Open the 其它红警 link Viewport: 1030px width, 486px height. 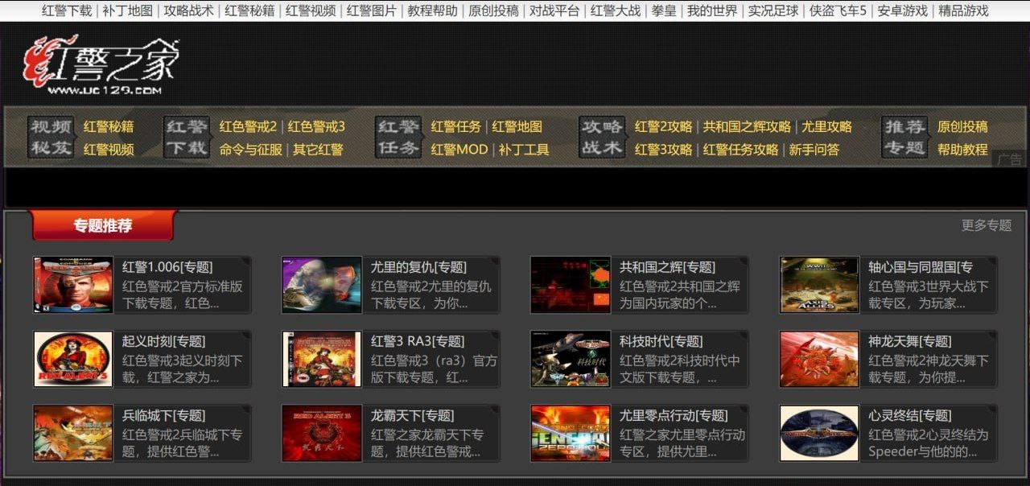[318, 149]
